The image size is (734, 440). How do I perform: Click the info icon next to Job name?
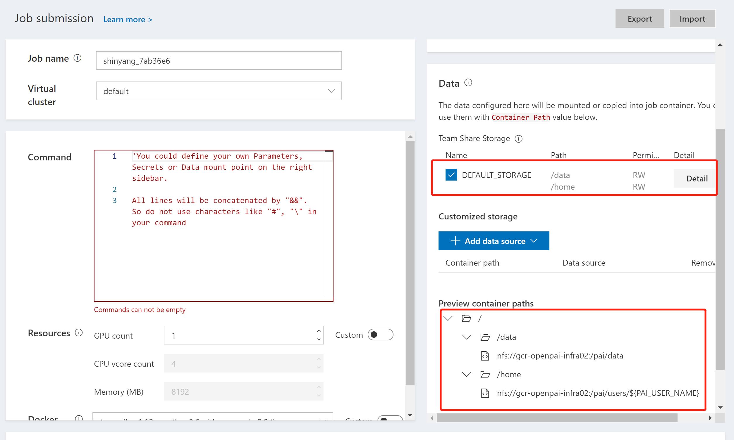tap(78, 58)
